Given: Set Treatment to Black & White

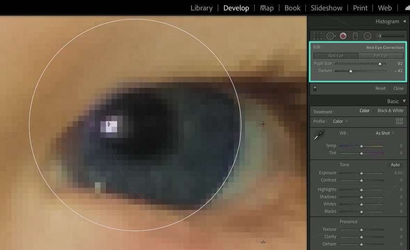Looking at the screenshot, I should [x=390, y=111].
